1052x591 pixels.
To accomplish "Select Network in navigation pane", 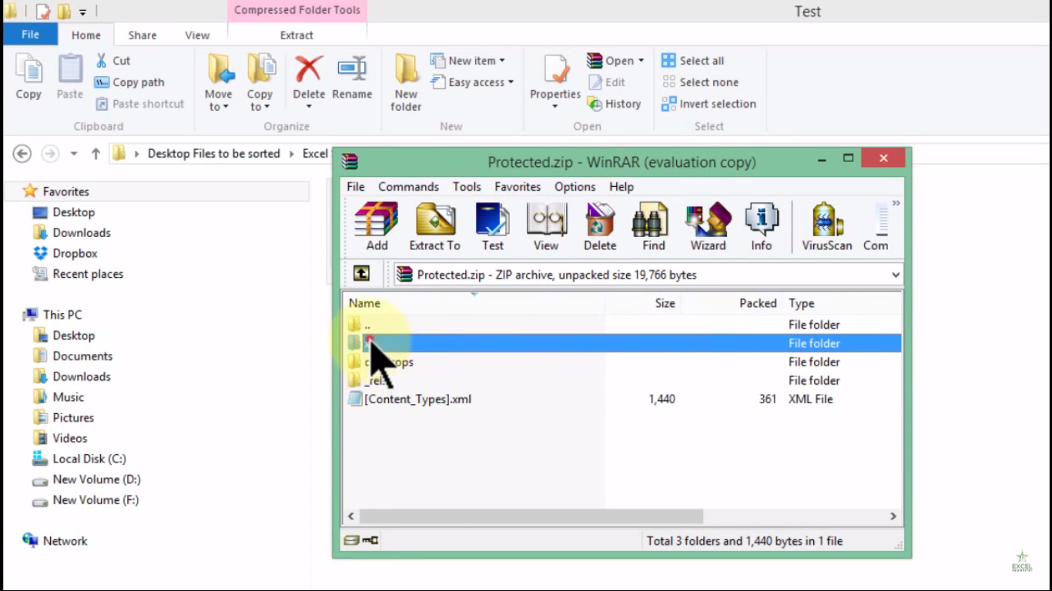I will coord(55,541).
